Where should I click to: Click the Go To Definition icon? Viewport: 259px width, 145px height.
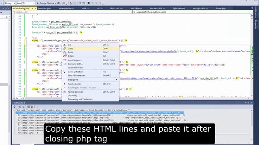(x=64, y=72)
